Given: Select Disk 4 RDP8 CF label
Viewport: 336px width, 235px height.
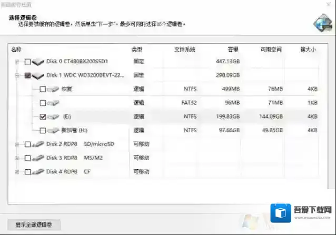Looking at the screenshot, I should [68, 172].
